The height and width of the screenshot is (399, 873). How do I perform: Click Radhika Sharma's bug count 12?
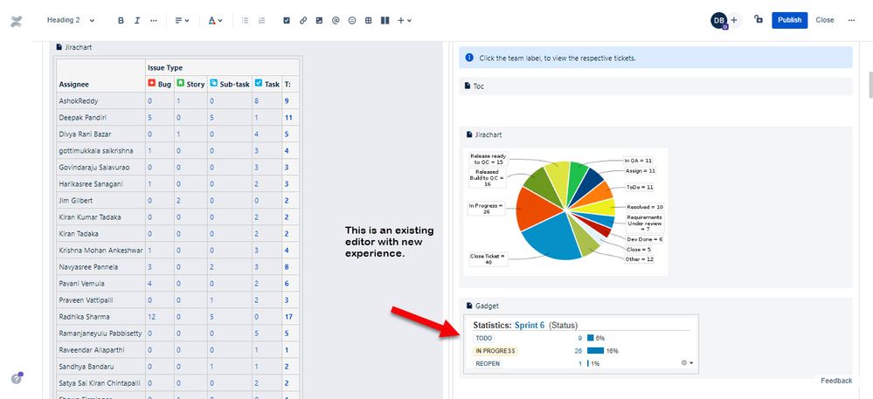[151, 317]
